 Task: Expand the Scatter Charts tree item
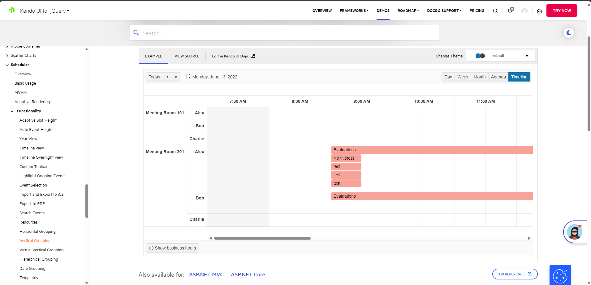[7, 56]
